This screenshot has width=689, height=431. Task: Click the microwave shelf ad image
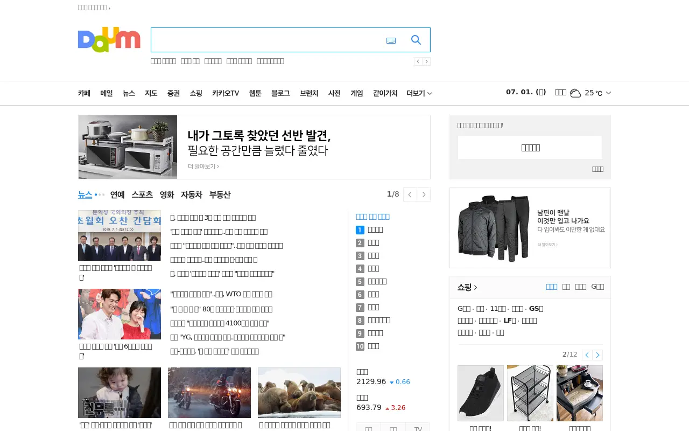(128, 147)
